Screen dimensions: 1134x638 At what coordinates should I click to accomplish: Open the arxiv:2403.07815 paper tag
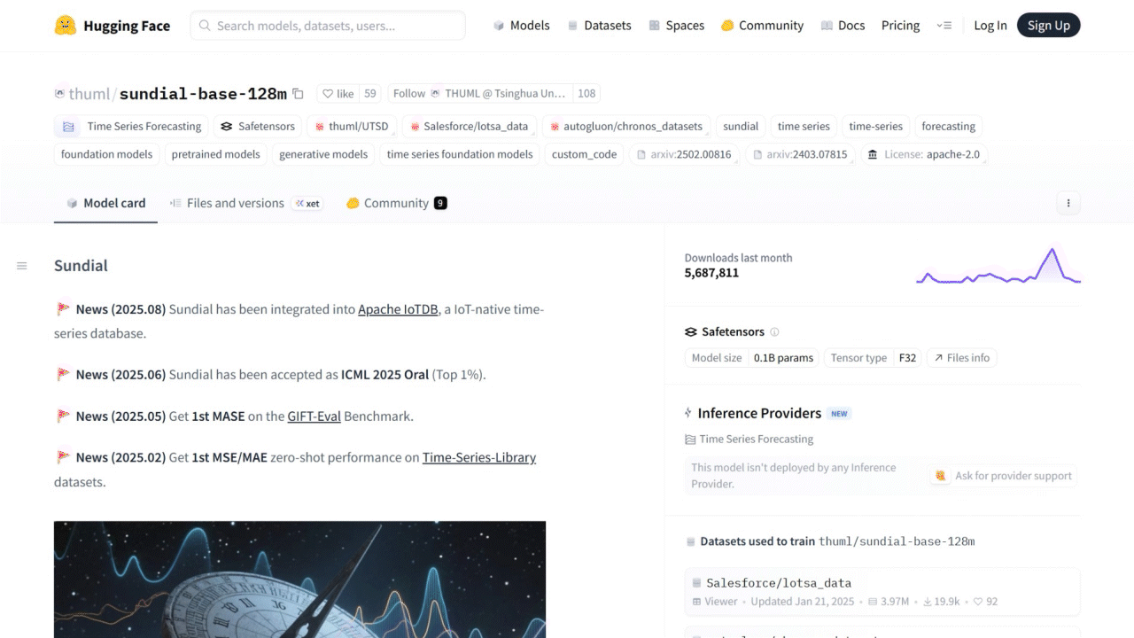click(800, 155)
